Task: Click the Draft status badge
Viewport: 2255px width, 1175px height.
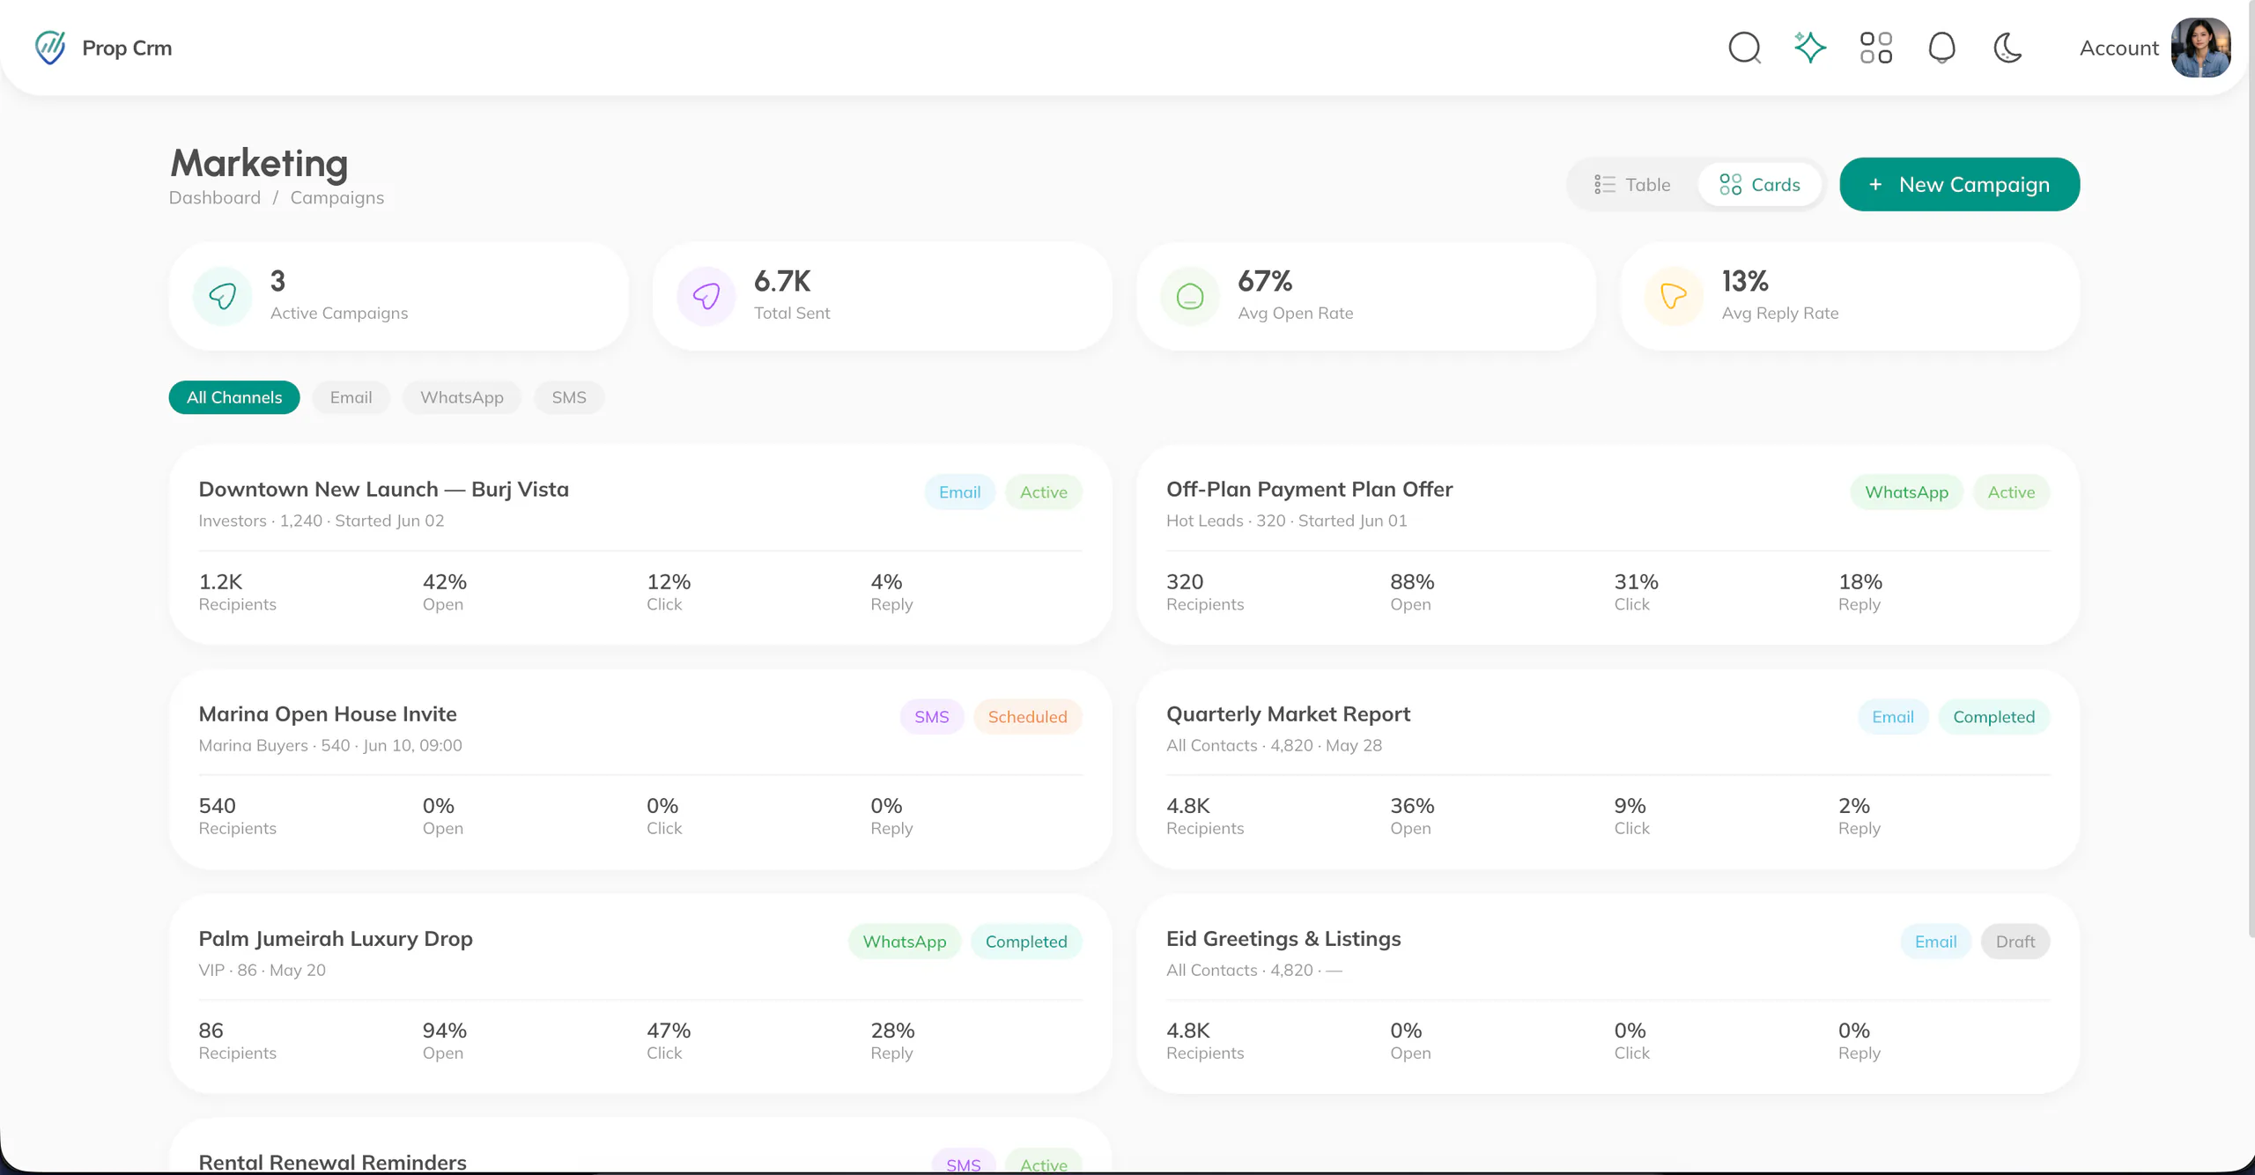Action: tap(2015, 942)
